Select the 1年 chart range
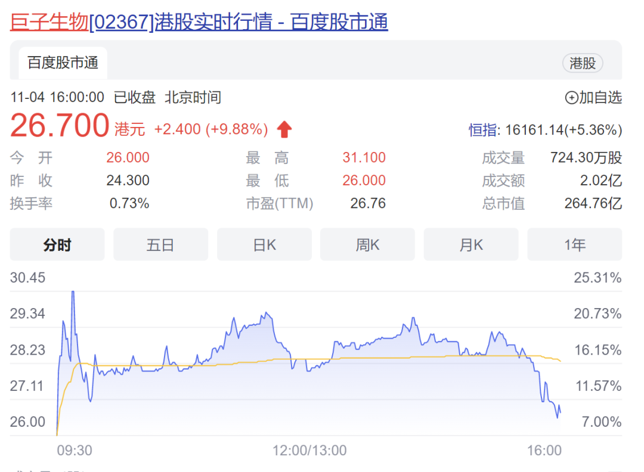 (x=574, y=245)
